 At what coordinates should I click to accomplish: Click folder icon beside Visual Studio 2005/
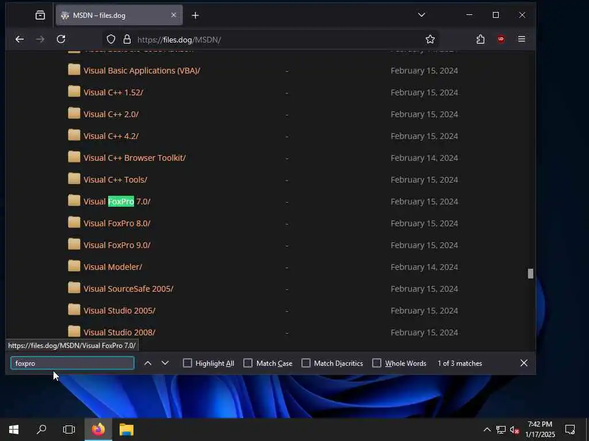tap(74, 310)
